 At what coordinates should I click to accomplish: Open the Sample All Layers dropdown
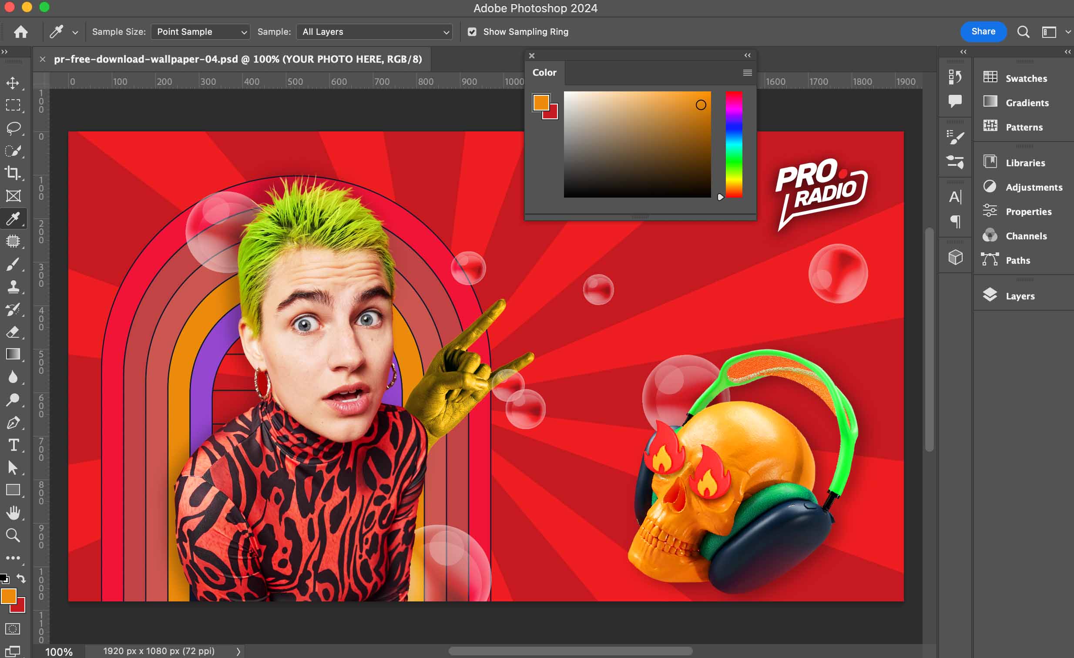point(374,32)
